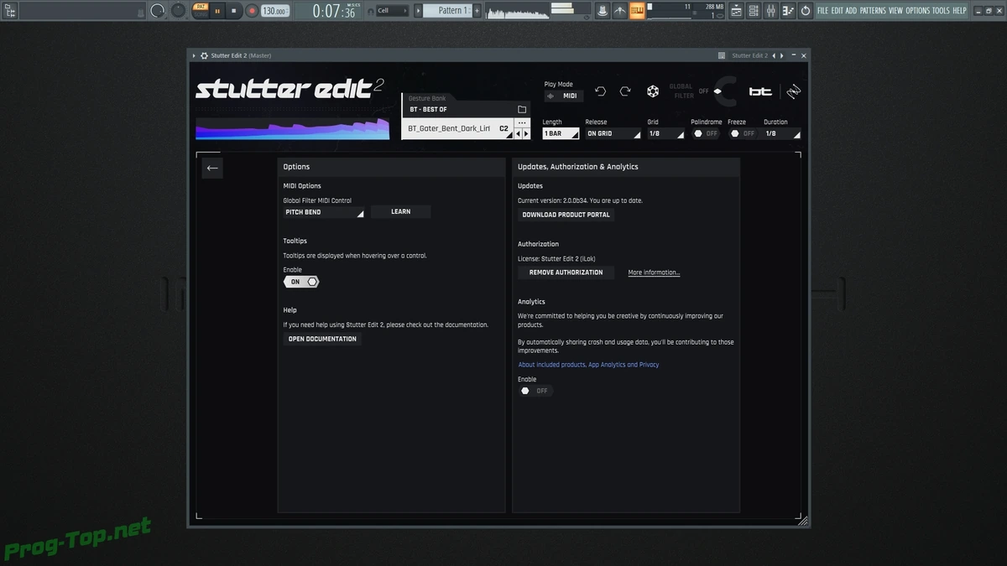The image size is (1007, 566).
Task: Open the FL Studio channel rack icon
Action: 754,11
